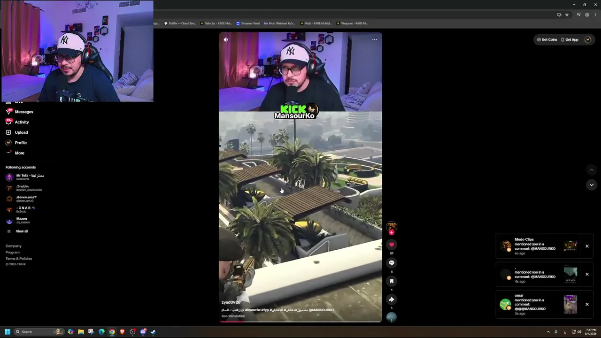
Task: Open the spinning sound disc
Action: (392, 318)
